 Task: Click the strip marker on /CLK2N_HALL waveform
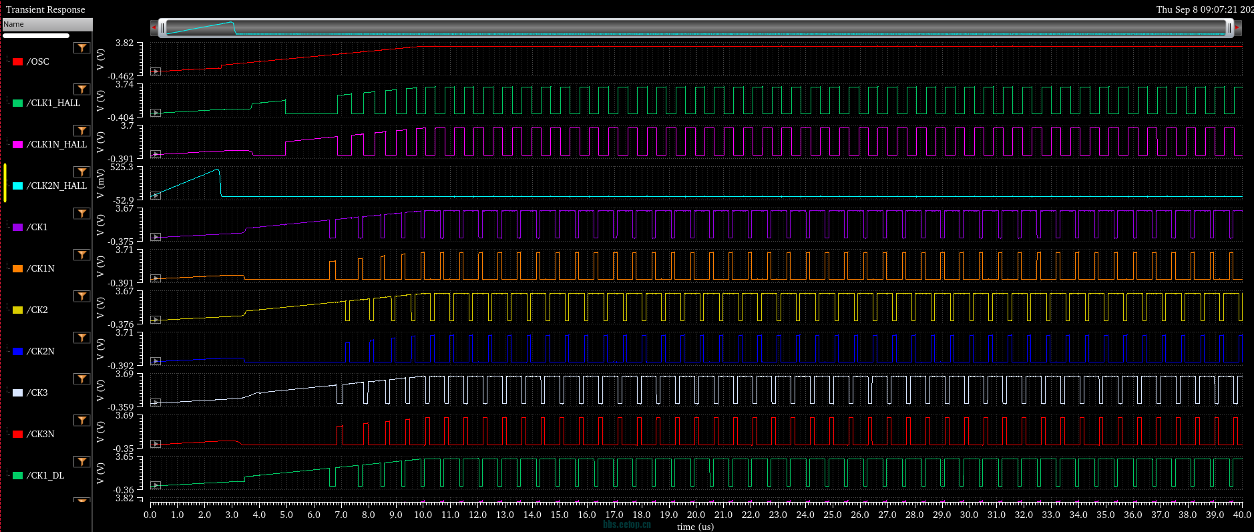pyautogui.click(x=156, y=196)
